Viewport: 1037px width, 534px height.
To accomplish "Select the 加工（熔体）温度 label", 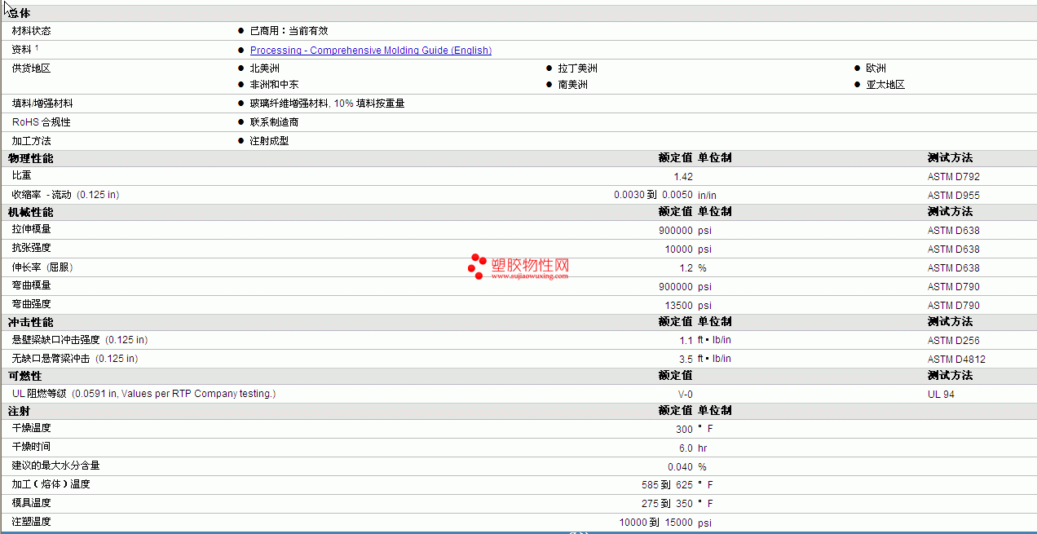I will (51, 484).
